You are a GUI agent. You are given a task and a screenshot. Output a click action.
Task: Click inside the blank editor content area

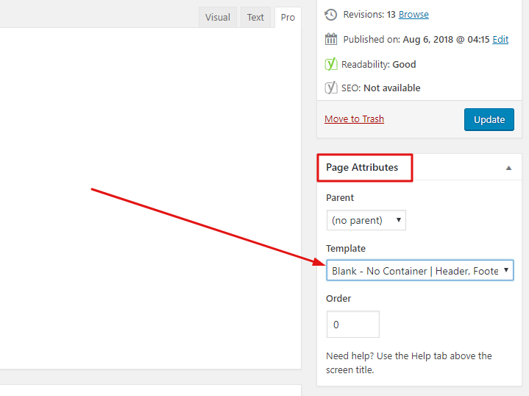coord(147,199)
